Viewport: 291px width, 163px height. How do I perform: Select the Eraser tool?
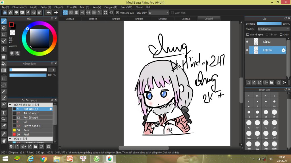click(x=3, y=28)
